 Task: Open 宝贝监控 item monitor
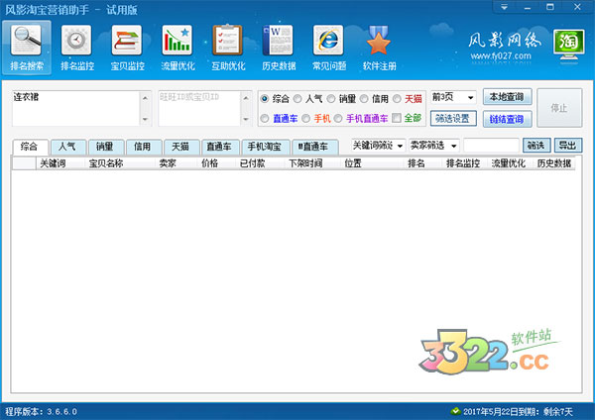point(127,47)
